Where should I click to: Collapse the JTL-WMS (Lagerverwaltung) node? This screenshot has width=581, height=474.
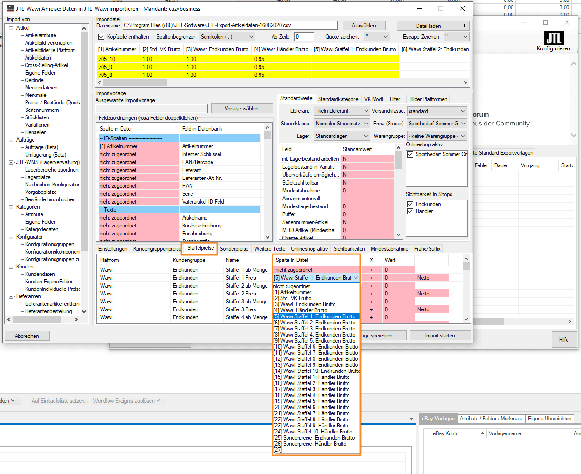click(11, 162)
